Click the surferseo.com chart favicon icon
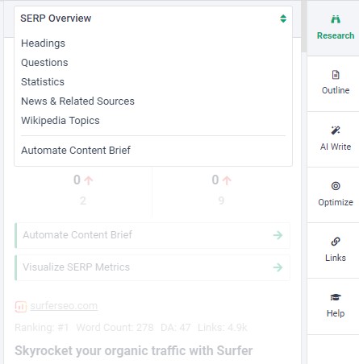This screenshot has height=364, width=359. click(x=20, y=307)
